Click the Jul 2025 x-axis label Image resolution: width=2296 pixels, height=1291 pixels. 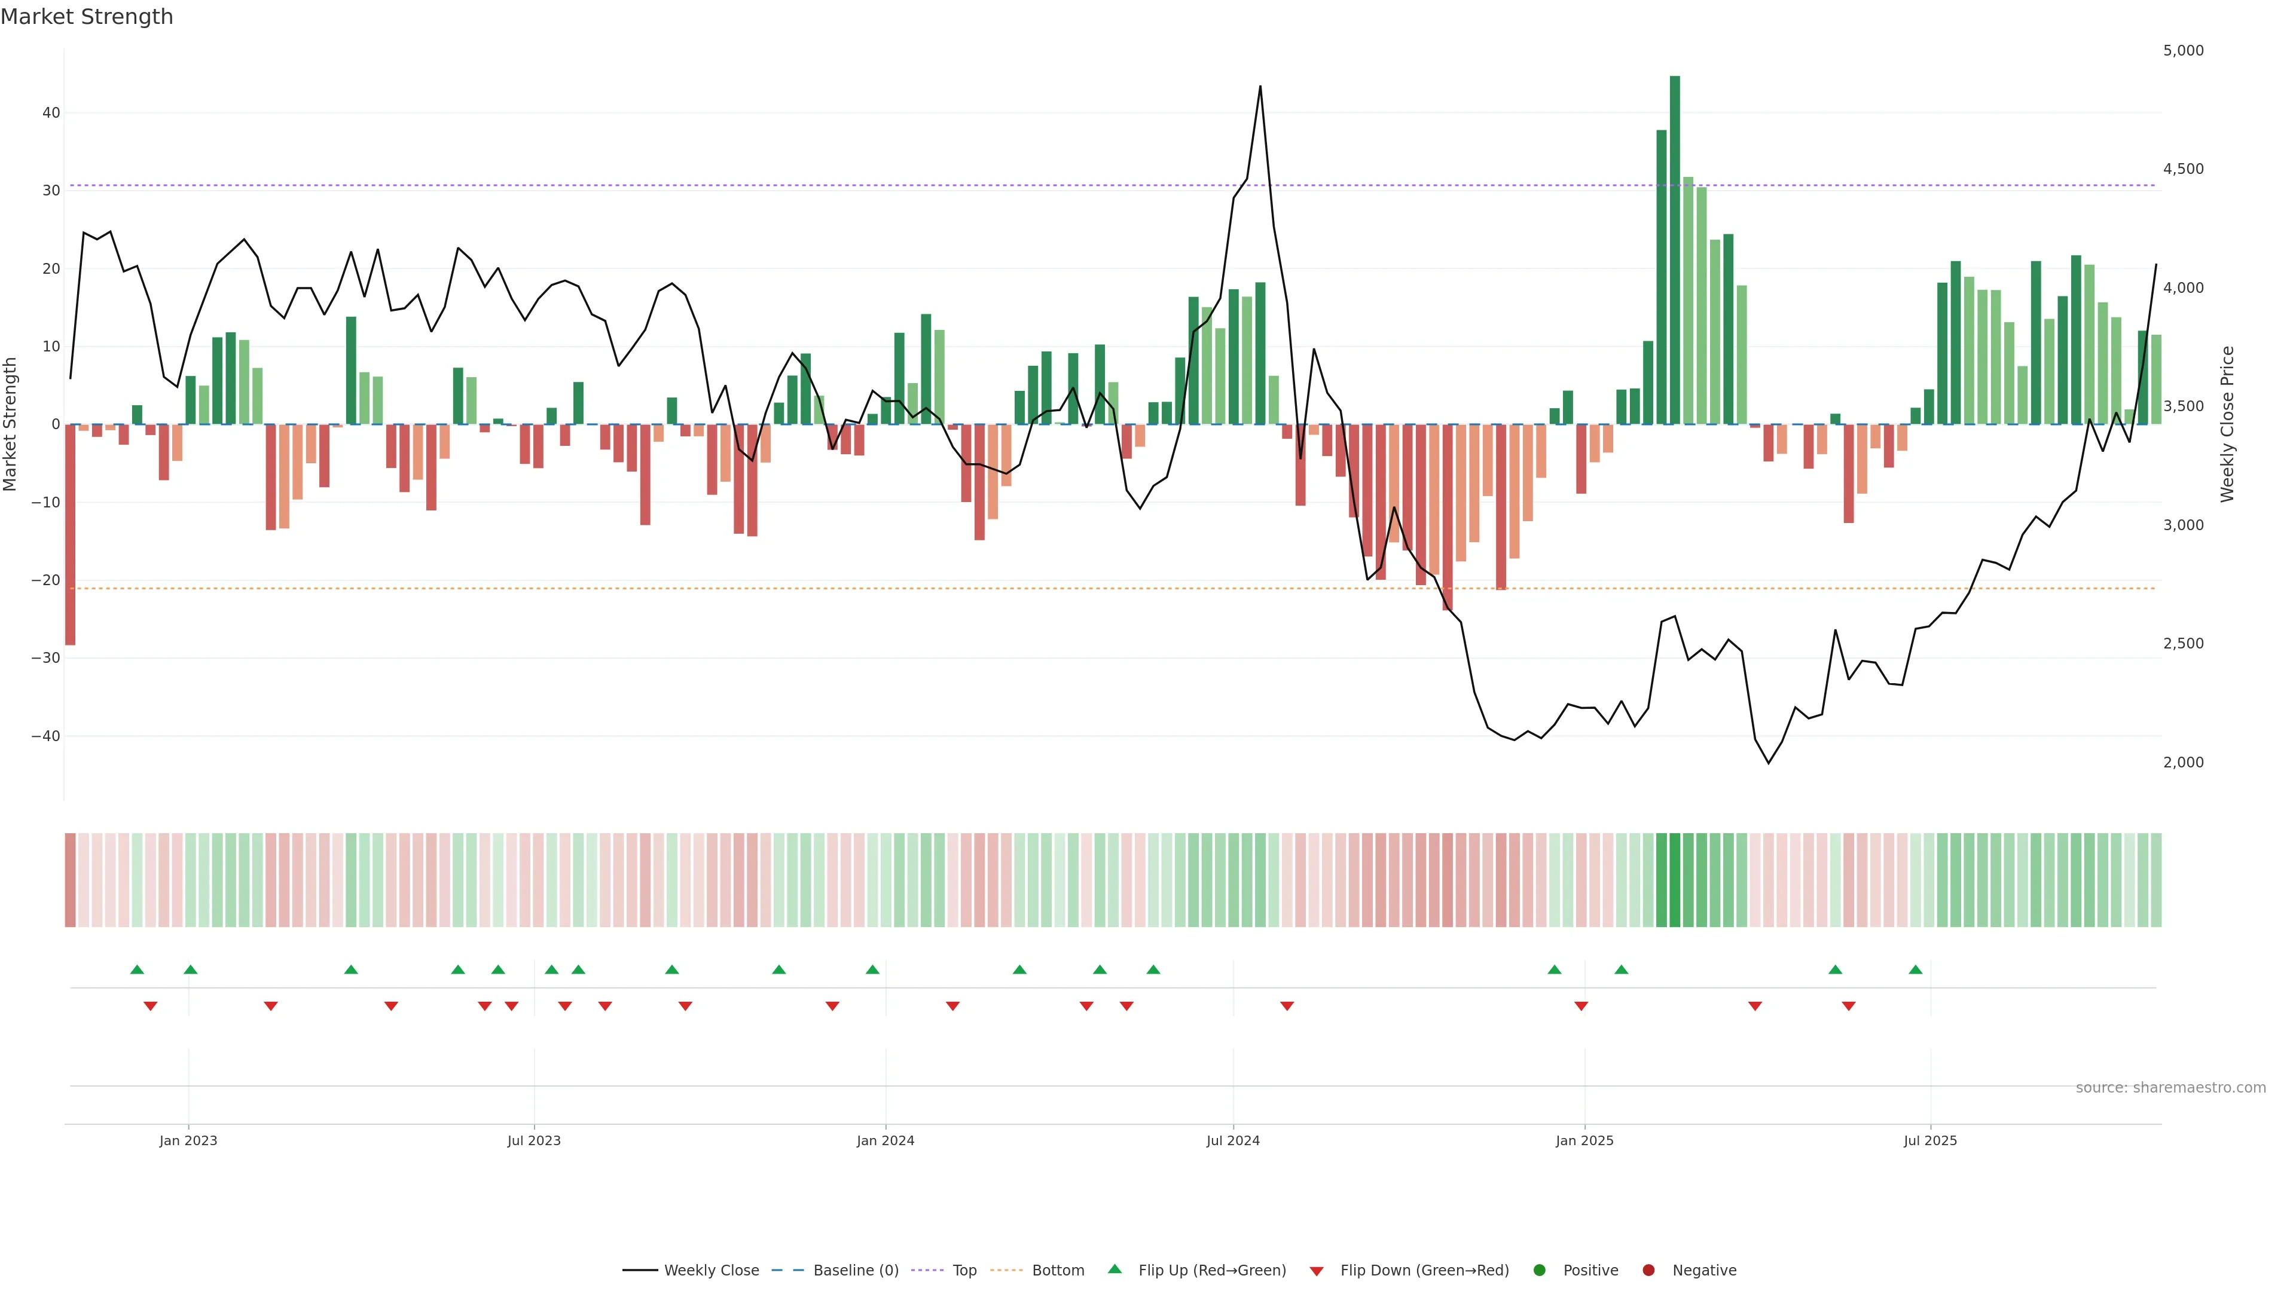coord(1929,1140)
